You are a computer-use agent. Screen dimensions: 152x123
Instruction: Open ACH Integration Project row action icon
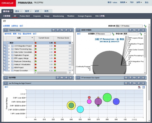5,46
